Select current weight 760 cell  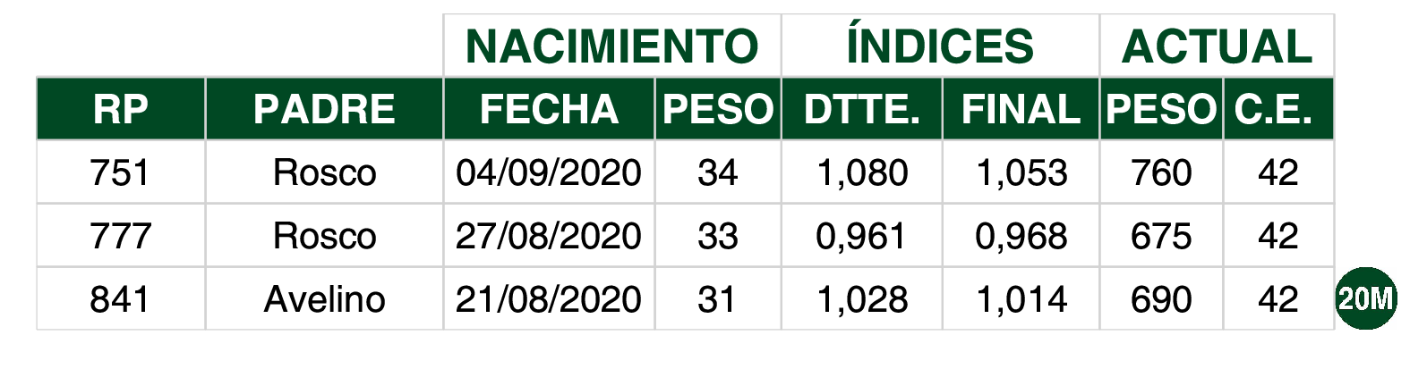point(1161,172)
